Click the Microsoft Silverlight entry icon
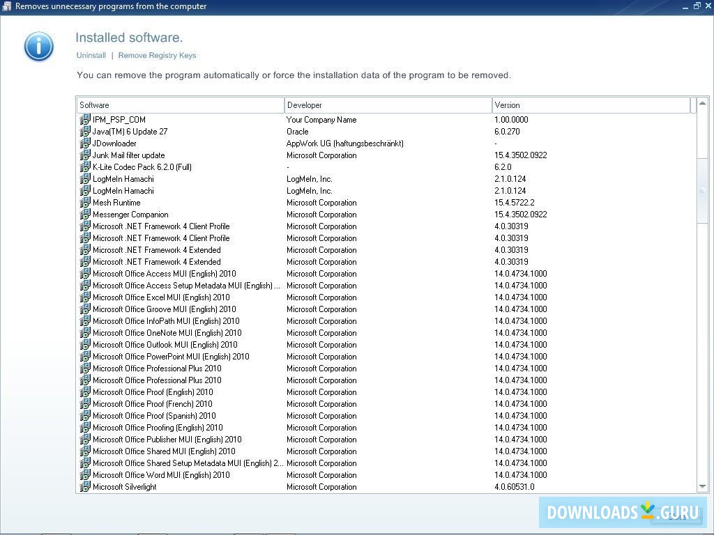 click(x=85, y=487)
